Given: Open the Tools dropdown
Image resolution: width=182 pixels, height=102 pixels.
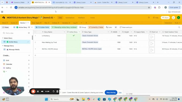Looking at the screenshot, I should 177,23.
